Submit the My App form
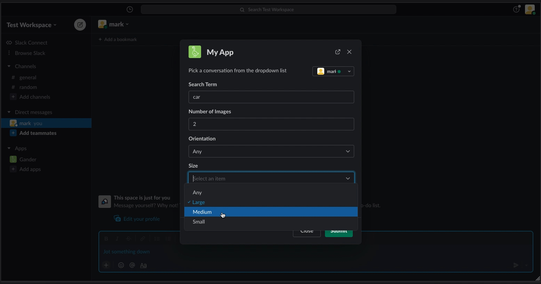Screen dimensions: 541x284 339,231
